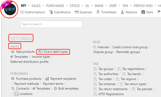Click the Tax periods calendar icon

coord(133,89)
